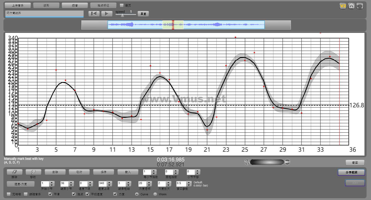Toggle the fullscreen icon

(x=360, y=6)
